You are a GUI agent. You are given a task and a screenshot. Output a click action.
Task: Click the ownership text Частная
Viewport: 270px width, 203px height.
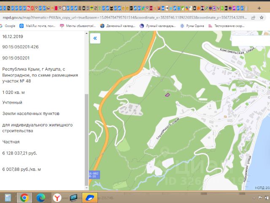[11, 142]
